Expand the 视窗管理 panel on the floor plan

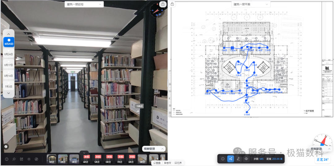click(320, 149)
